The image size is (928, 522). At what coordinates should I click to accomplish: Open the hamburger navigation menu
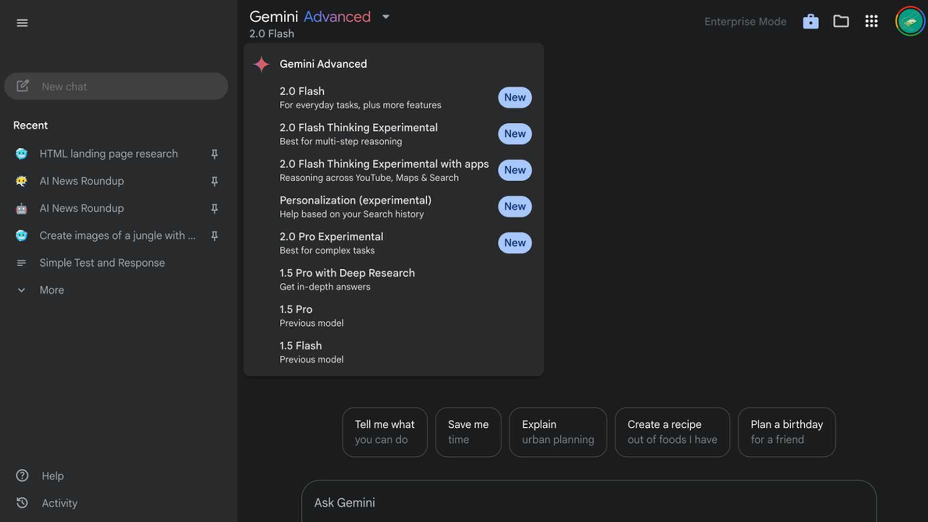tap(22, 22)
